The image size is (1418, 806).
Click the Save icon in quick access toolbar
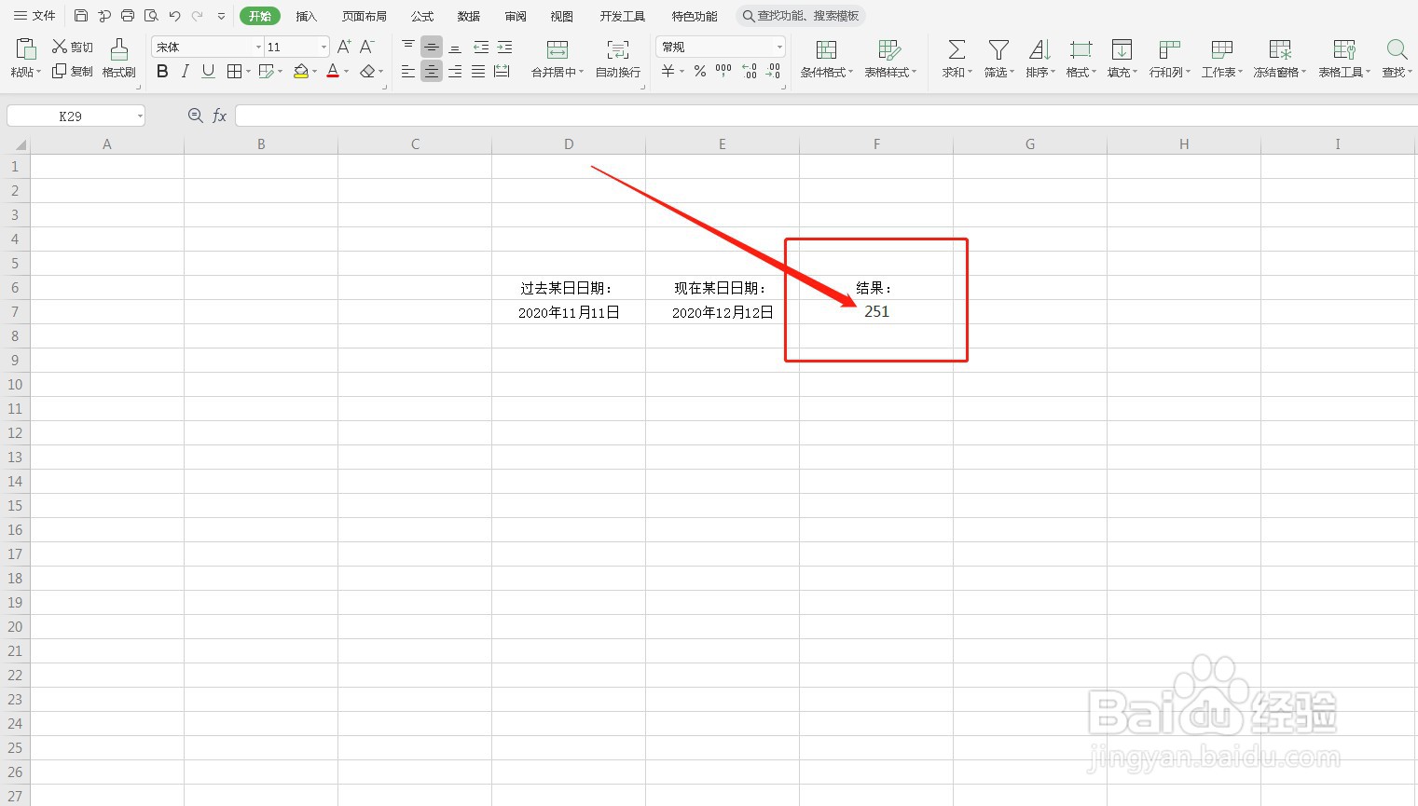point(81,16)
